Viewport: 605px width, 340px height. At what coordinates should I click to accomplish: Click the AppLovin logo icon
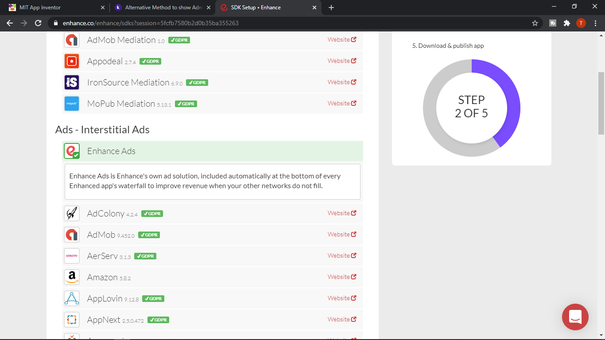pyautogui.click(x=72, y=298)
